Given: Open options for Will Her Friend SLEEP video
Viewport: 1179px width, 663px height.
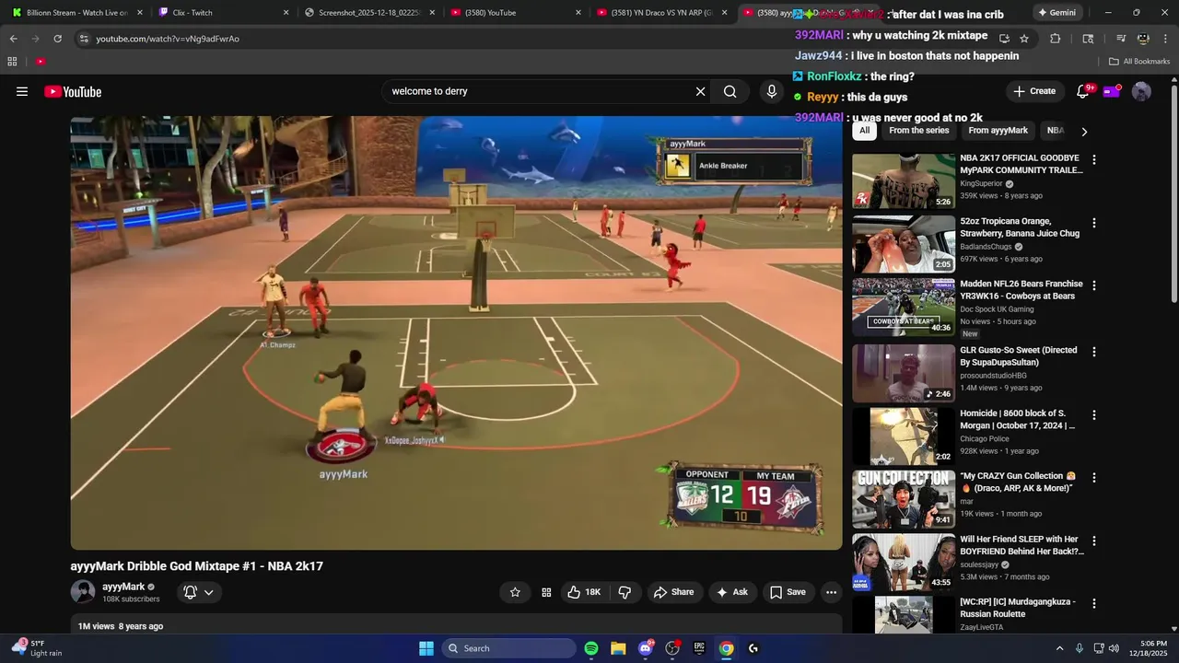Looking at the screenshot, I should 1094,541.
